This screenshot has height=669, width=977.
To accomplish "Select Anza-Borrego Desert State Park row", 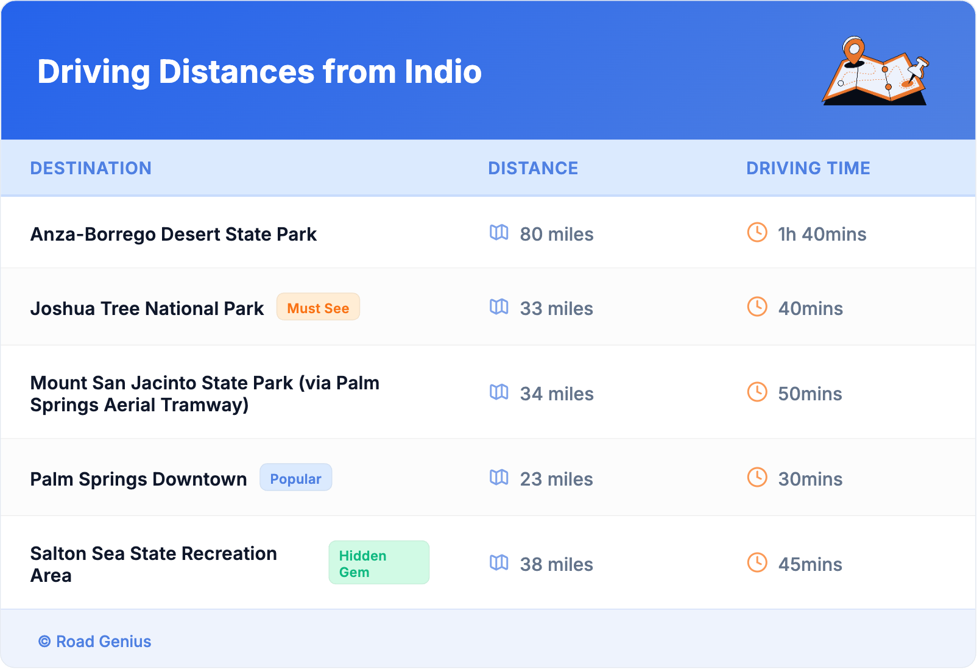I will [x=174, y=235].
